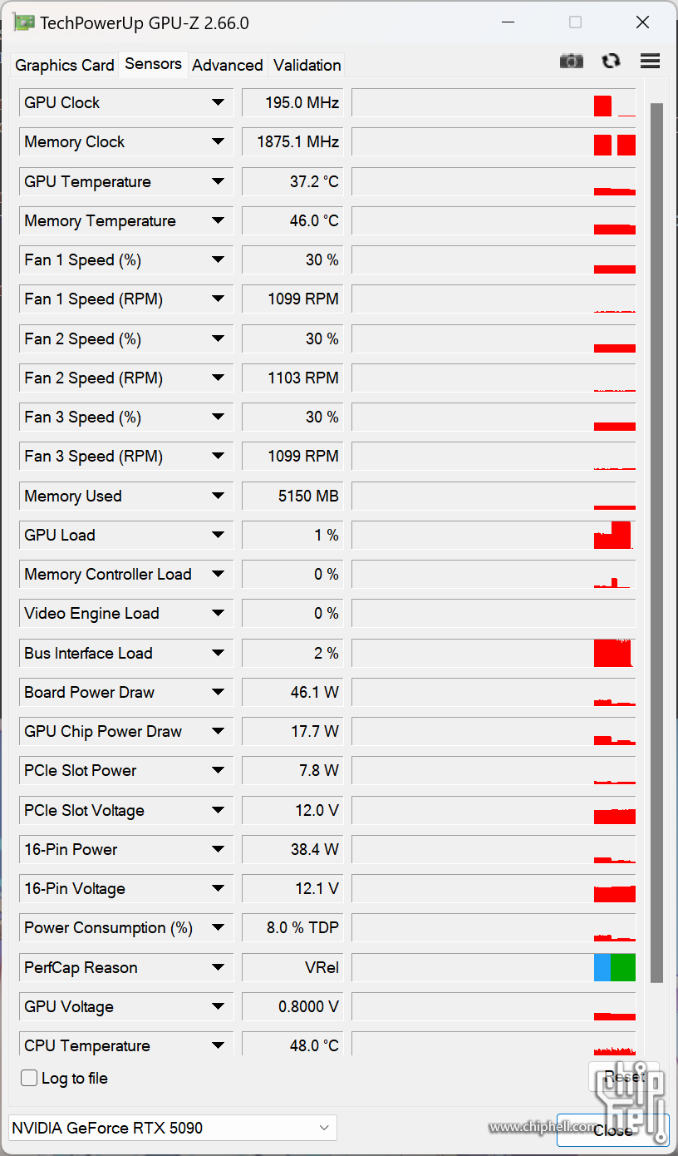Expand the GPU Clock sensor dropdown
Image resolution: width=678 pixels, height=1156 pixels.
tap(218, 102)
